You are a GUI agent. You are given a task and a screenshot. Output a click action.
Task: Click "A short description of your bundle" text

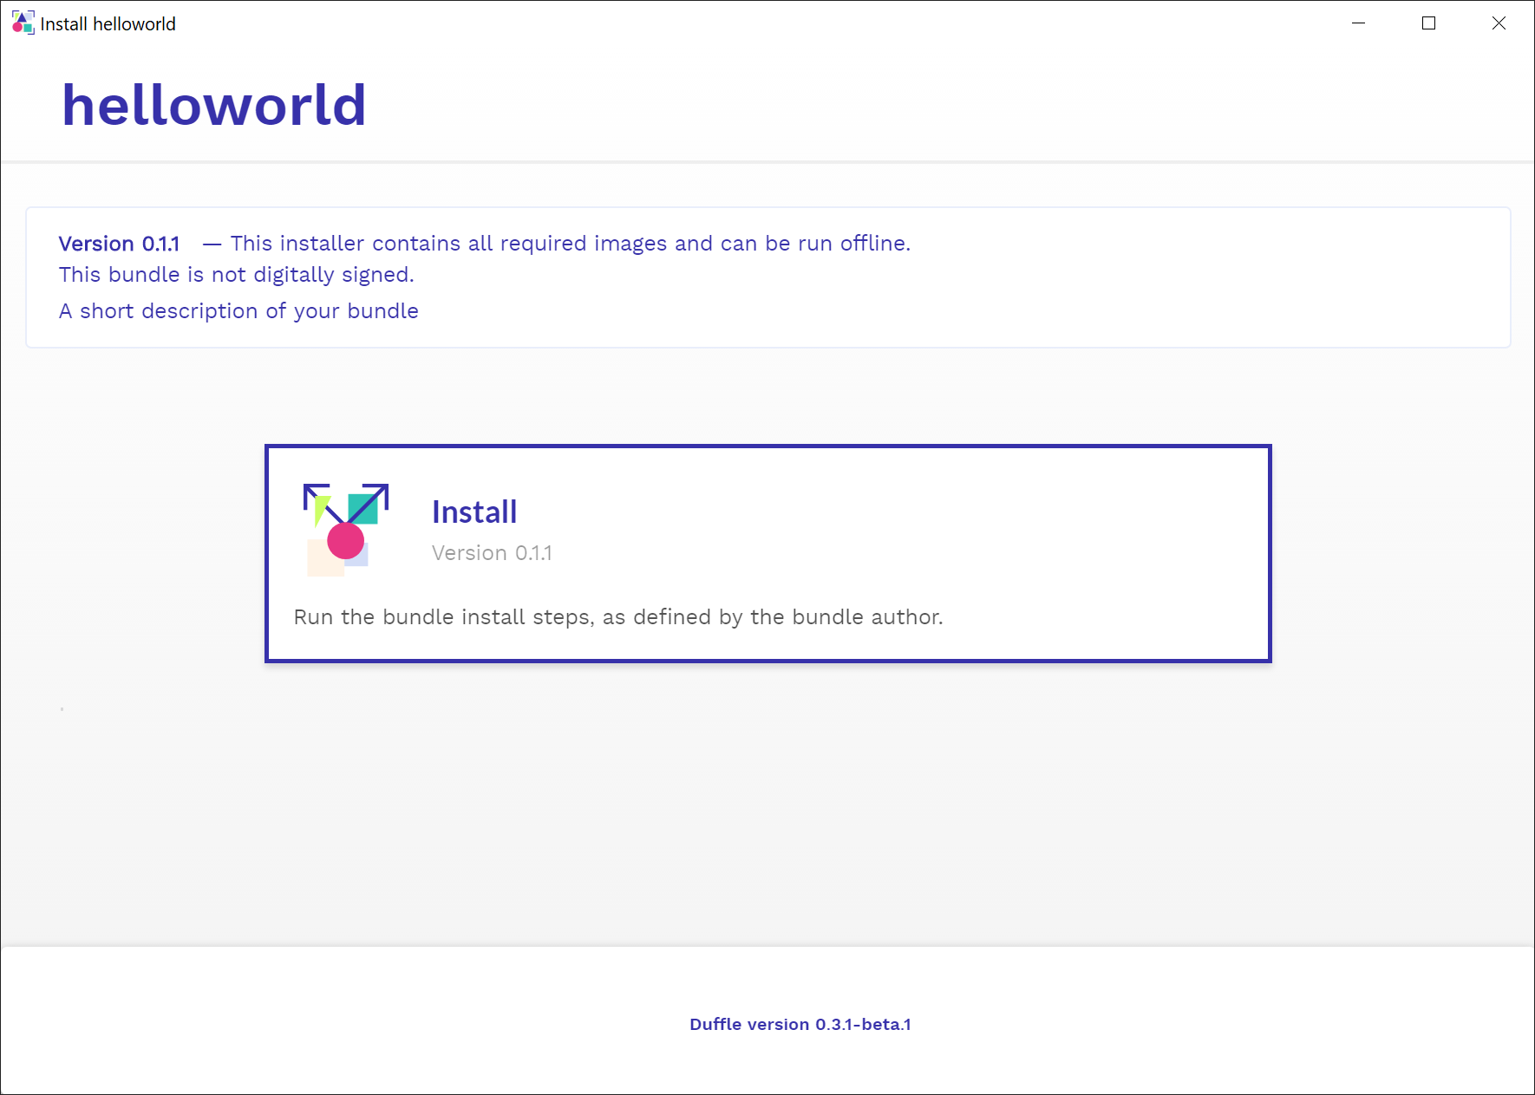238,311
